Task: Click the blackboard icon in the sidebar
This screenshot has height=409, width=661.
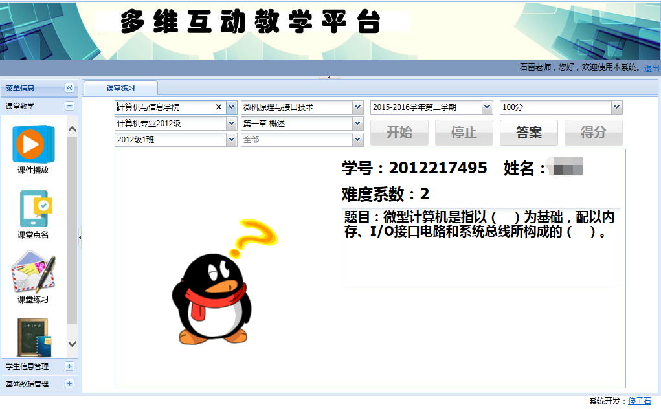Action: 34,337
